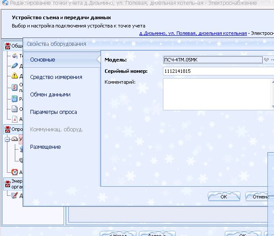Click the gift icon beside Общ section

7,46
